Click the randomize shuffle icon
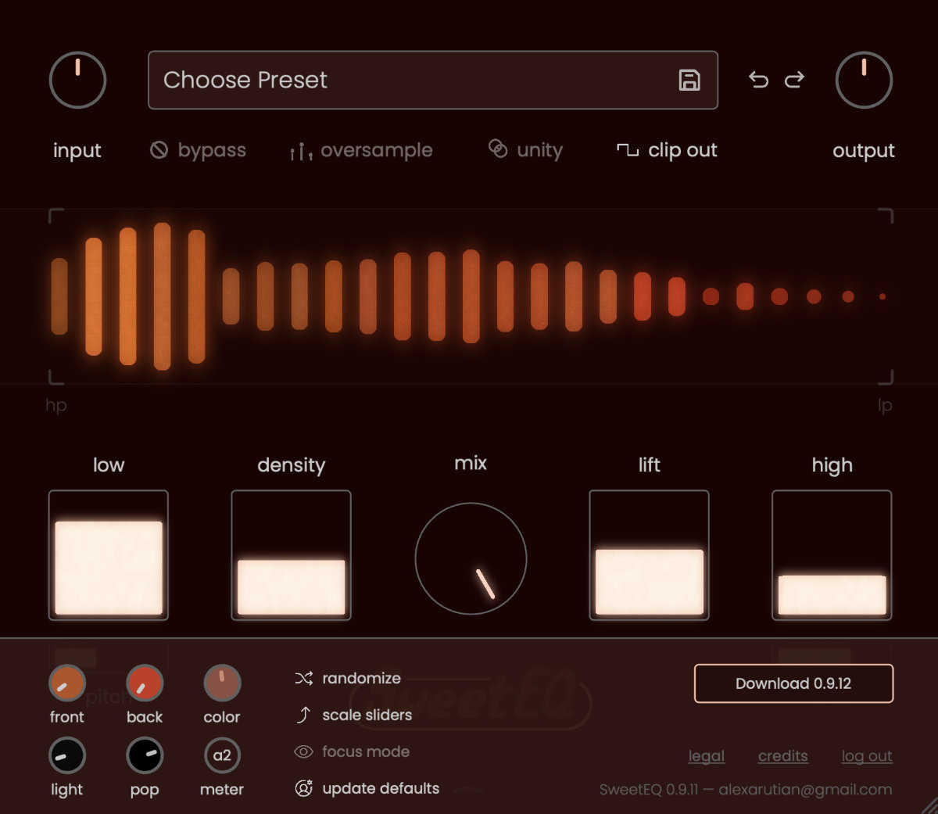Viewport: 938px width, 814px height. [303, 679]
